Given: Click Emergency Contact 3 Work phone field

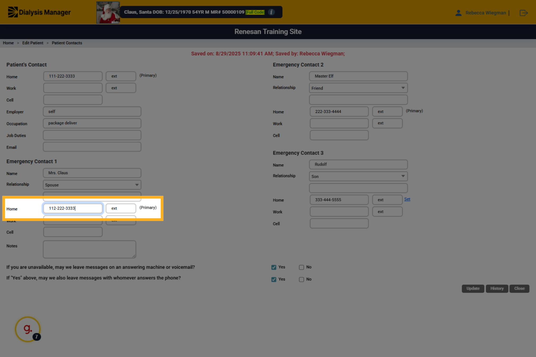Looking at the screenshot, I should (339, 212).
